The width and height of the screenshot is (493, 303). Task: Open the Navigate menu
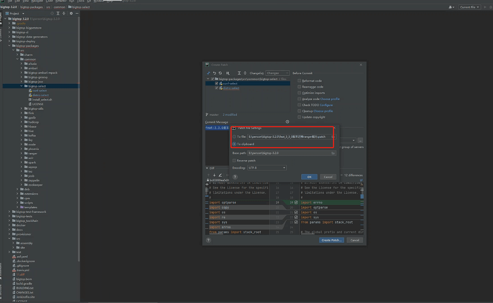click(37, 1)
